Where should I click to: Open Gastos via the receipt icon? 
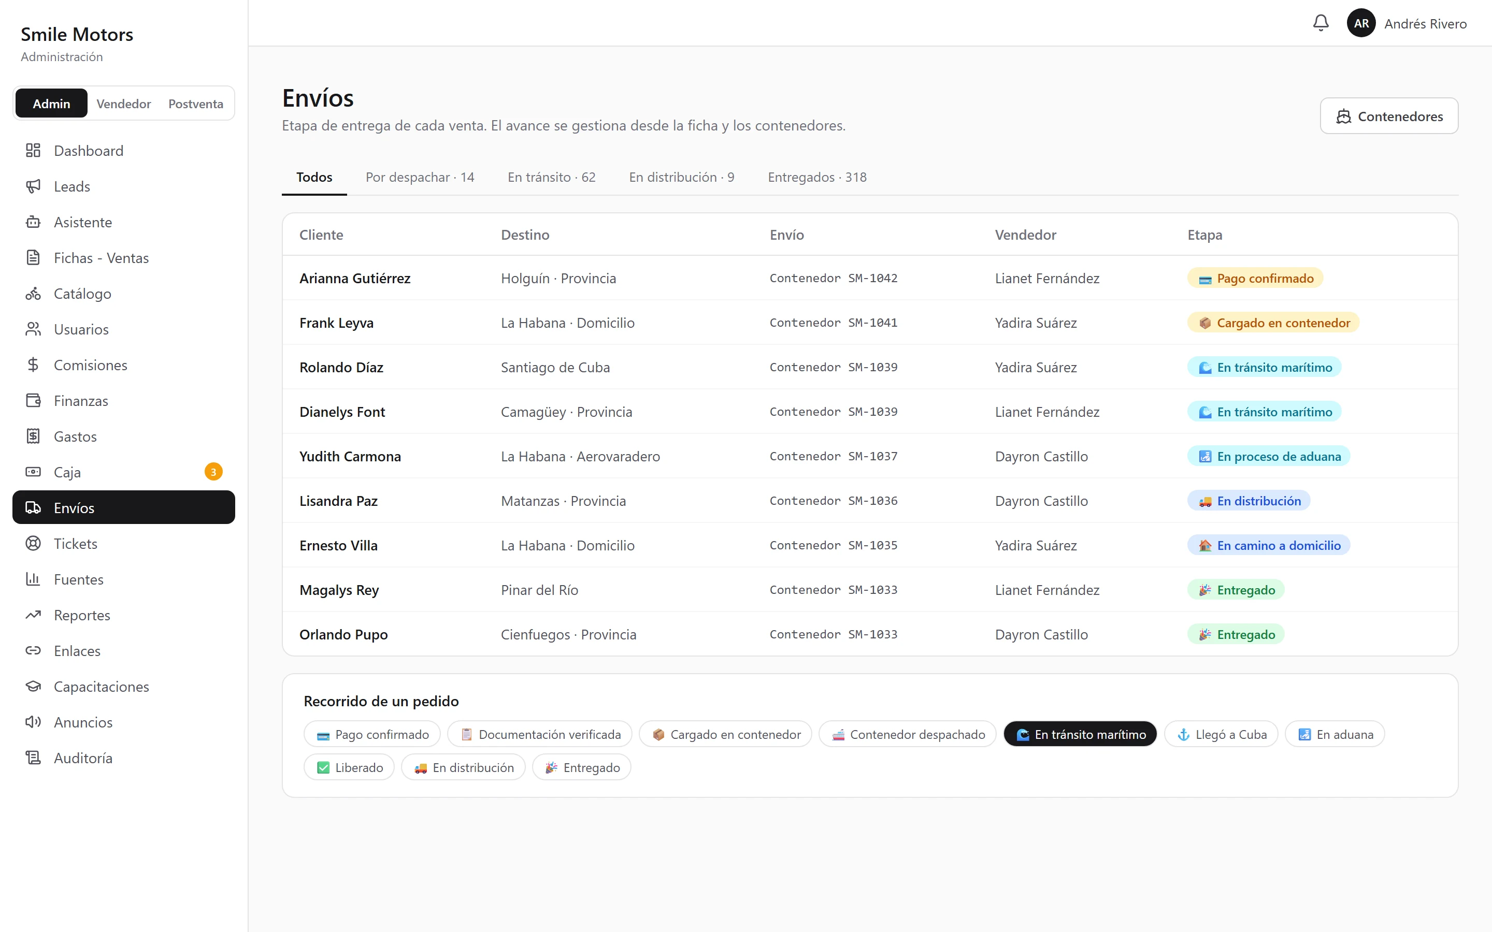tap(33, 436)
